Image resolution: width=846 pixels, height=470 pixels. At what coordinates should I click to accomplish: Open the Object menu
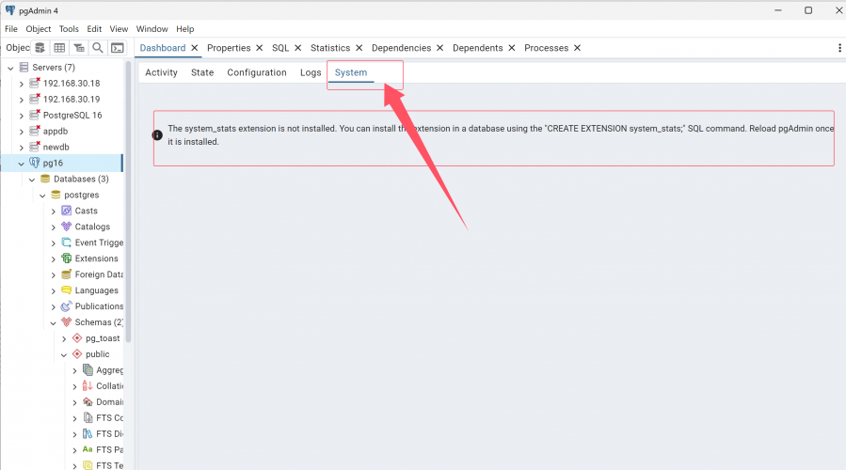point(39,29)
